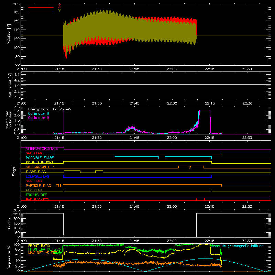275x275 pixels.
Task: Click the 200 tick label on pointing axis
Action: [x=16, y=4]
